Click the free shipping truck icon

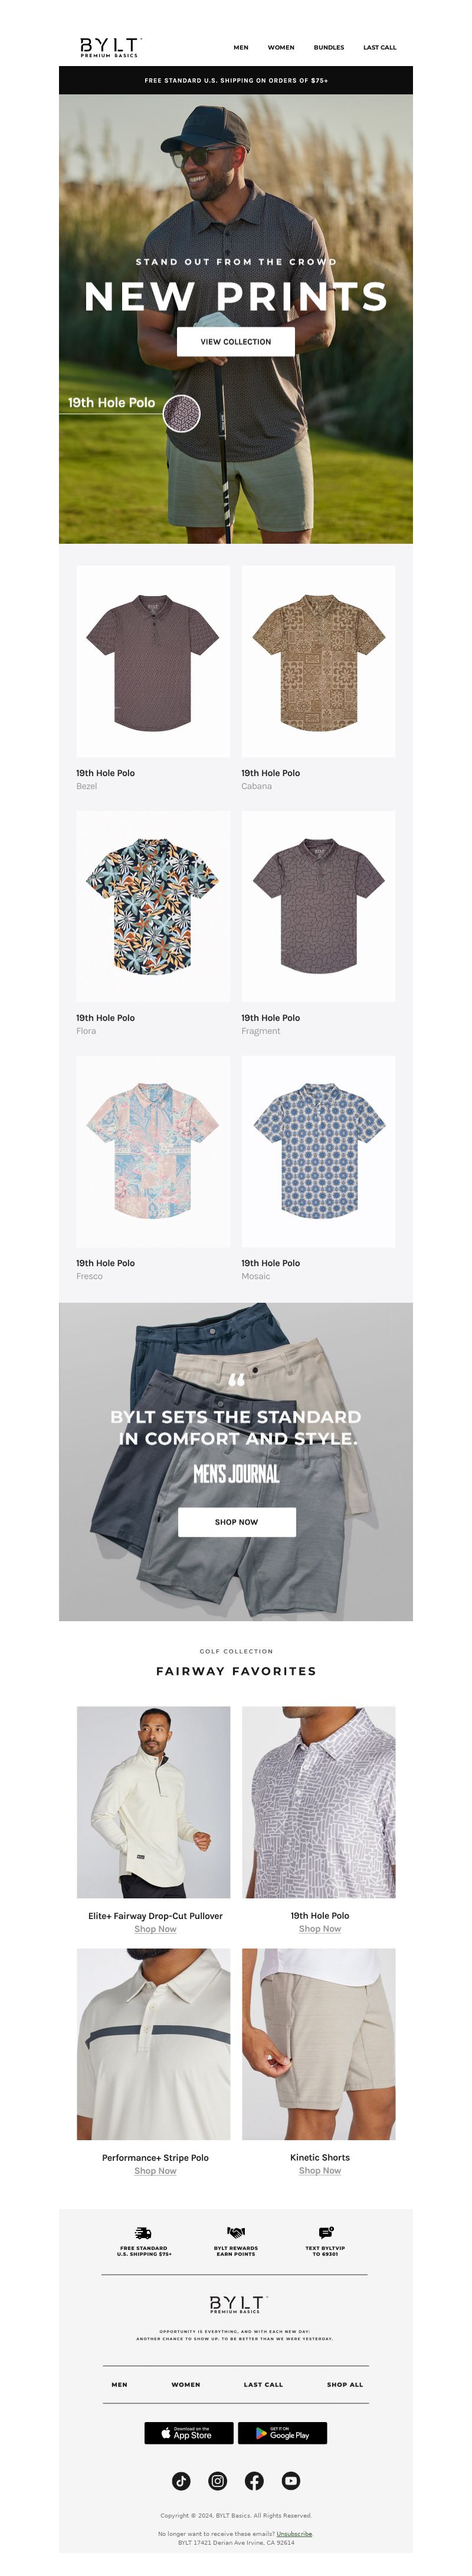pos(144,2233)
